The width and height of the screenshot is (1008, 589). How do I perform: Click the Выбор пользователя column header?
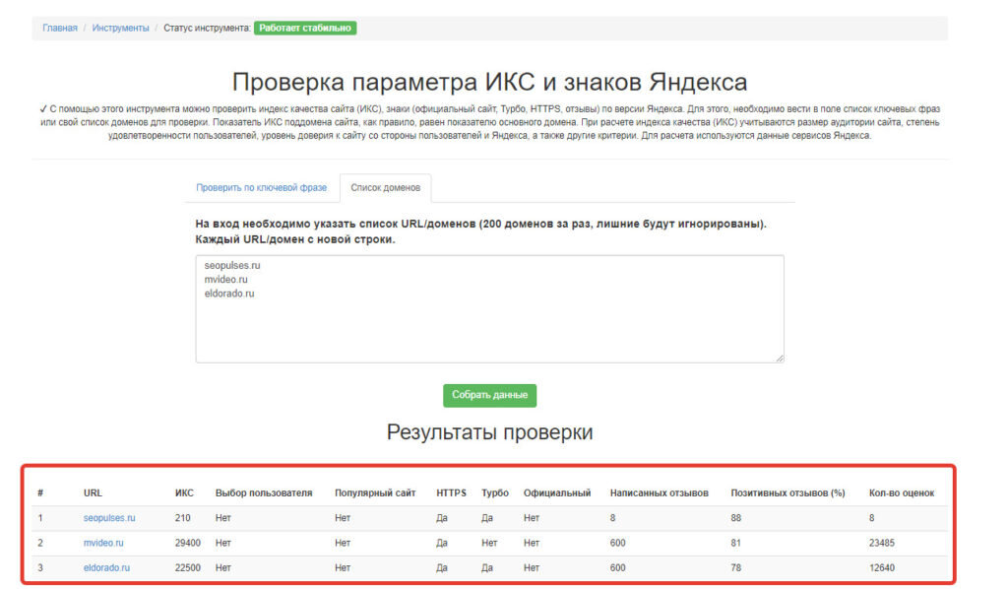click(x=264, y=493)
